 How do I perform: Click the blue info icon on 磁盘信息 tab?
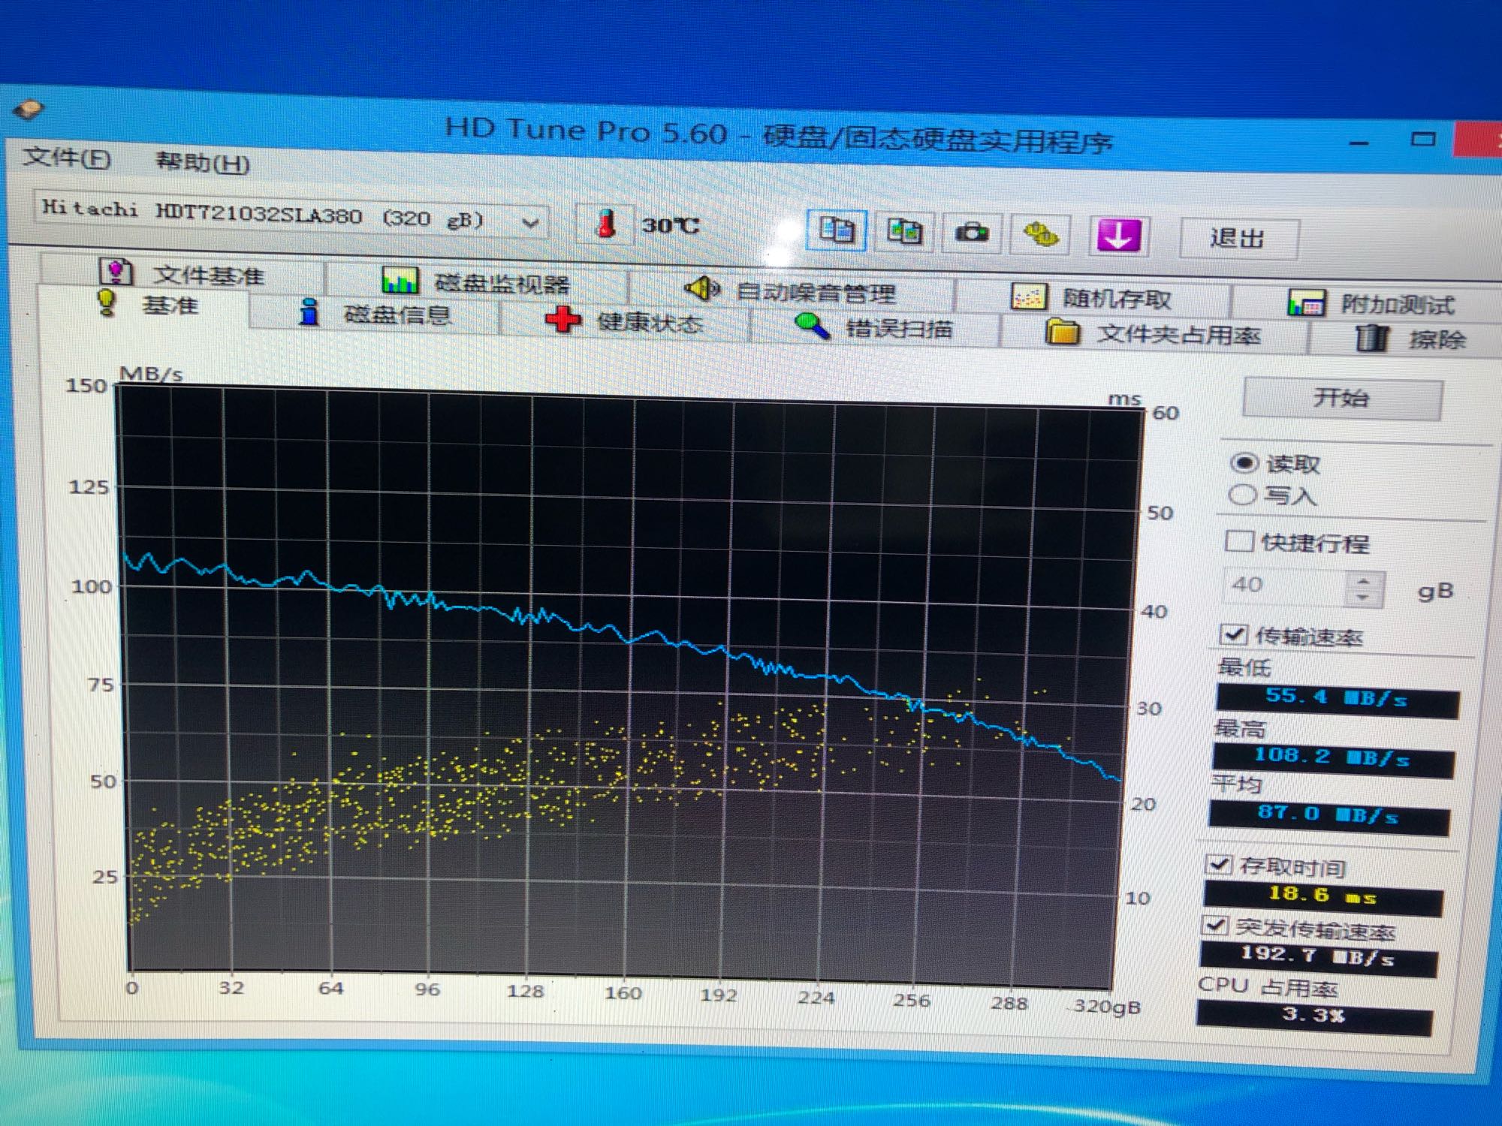[x=309, y=311]
